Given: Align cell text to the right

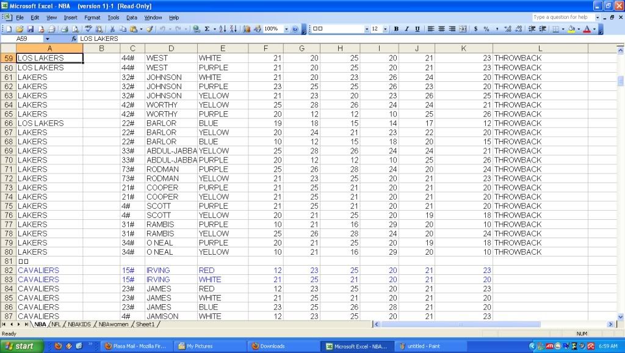Looking at the screenshot, I should (x=452, y=29).
